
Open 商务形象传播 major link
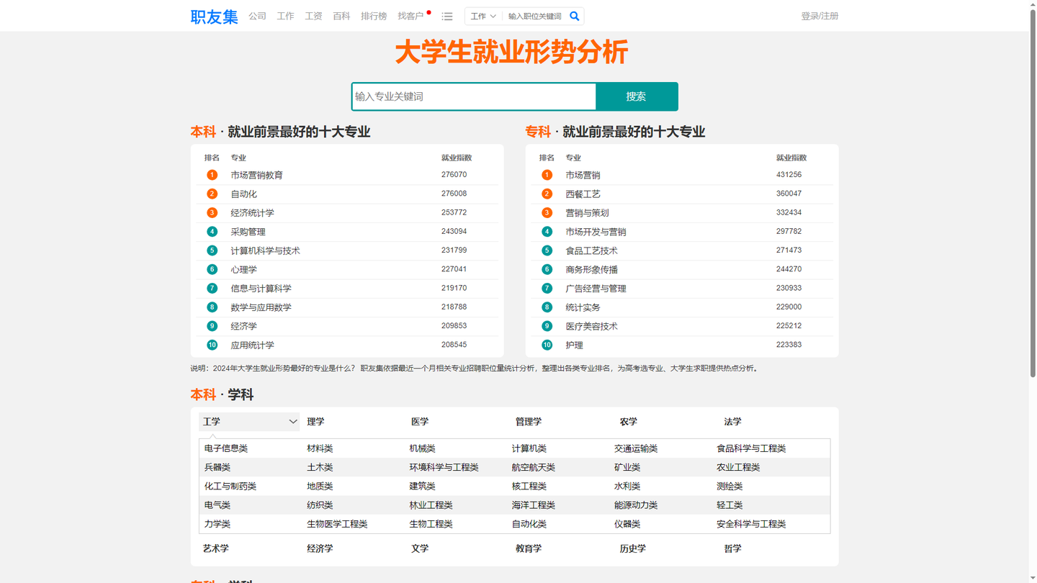592,269
